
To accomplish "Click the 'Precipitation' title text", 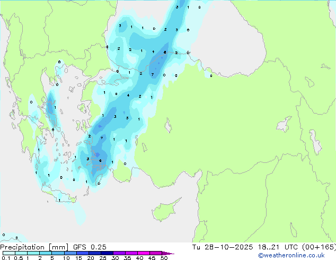I will pyautogui.click(x=22, y=247).
